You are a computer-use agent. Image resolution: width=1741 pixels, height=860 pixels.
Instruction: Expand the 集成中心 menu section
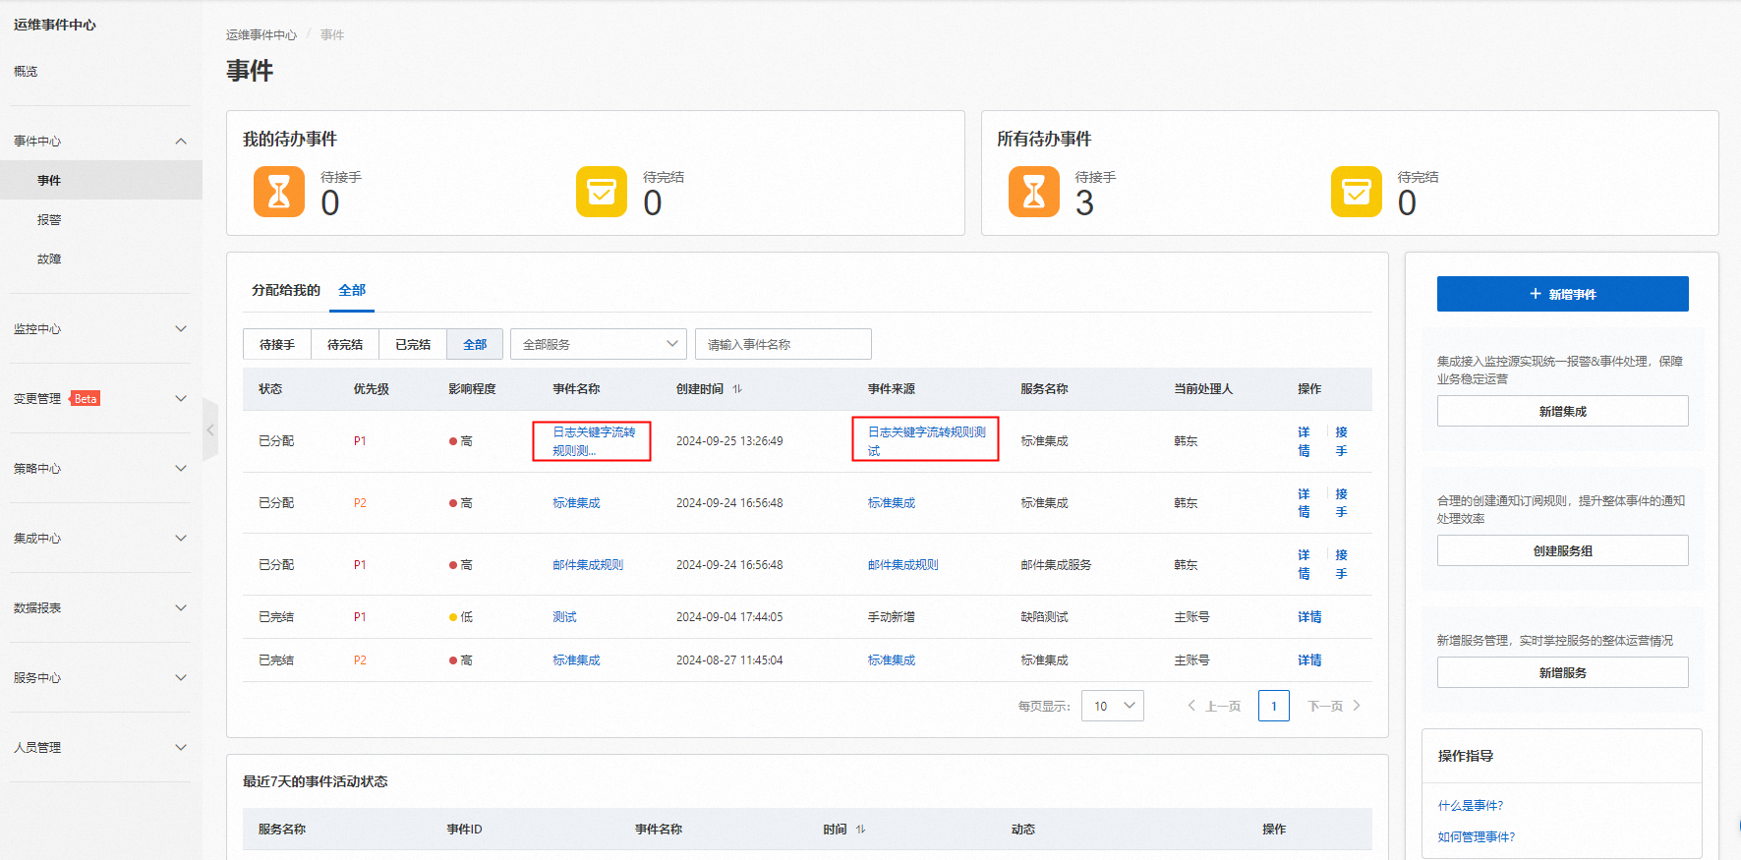pos(181,539)
